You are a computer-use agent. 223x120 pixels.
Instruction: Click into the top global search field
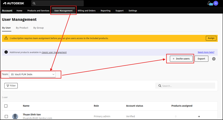[57, 3]
